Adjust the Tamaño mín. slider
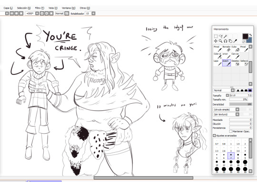The image size is (257, 182). pyautogui.click(x=238, y=99)
